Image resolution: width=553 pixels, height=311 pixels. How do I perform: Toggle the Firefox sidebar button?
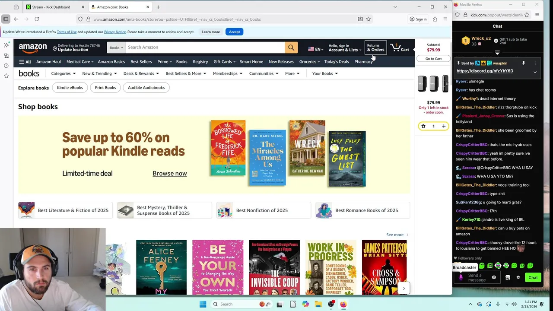point(6,19)
